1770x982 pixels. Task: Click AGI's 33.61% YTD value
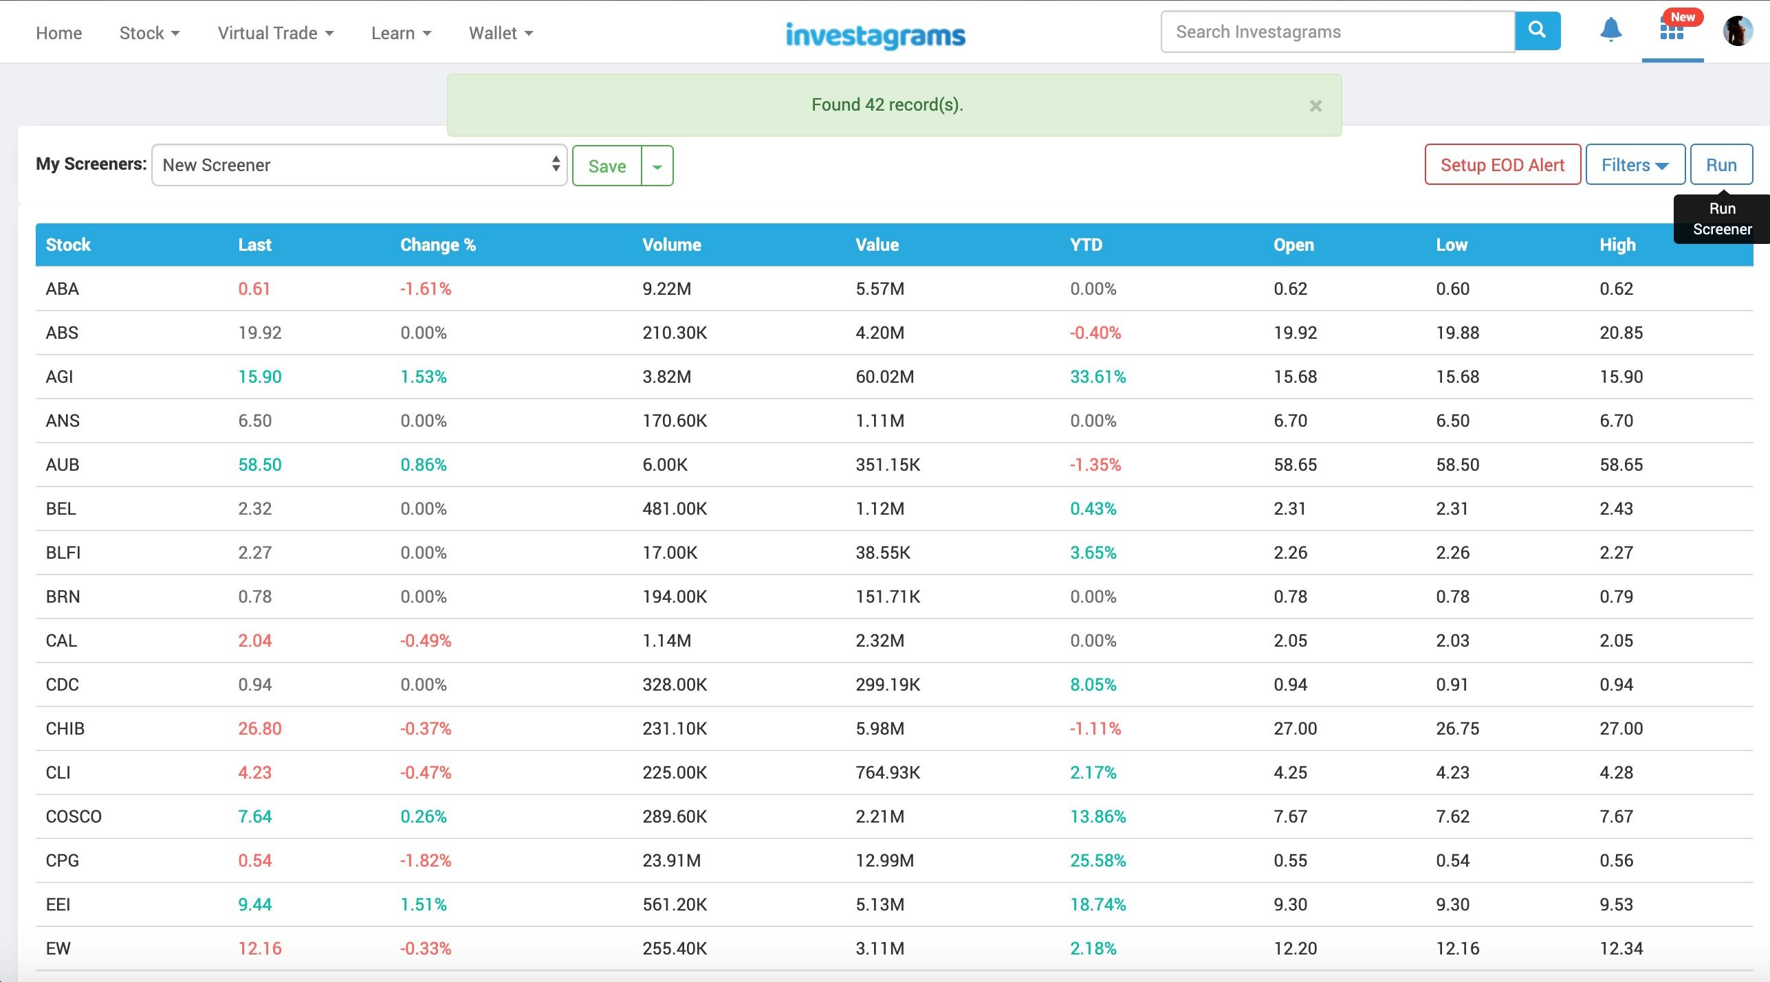point(1097,377)
